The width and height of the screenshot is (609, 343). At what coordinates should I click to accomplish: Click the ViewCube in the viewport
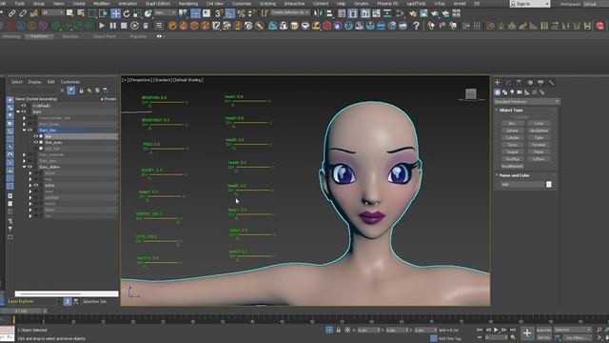click(x=471, y=93)
